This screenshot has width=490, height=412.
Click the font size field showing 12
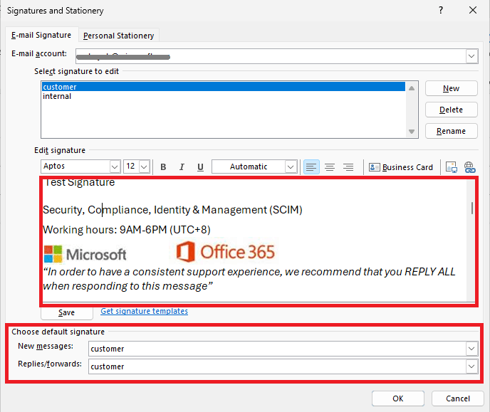coord(131,167)
